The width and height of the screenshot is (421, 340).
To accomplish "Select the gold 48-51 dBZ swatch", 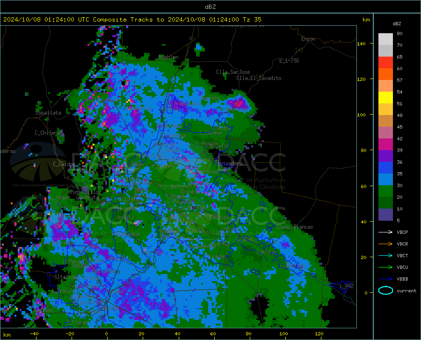I will [385, 109].
